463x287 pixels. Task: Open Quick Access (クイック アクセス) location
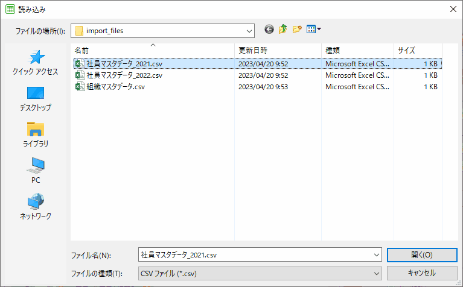click(36, 62)
